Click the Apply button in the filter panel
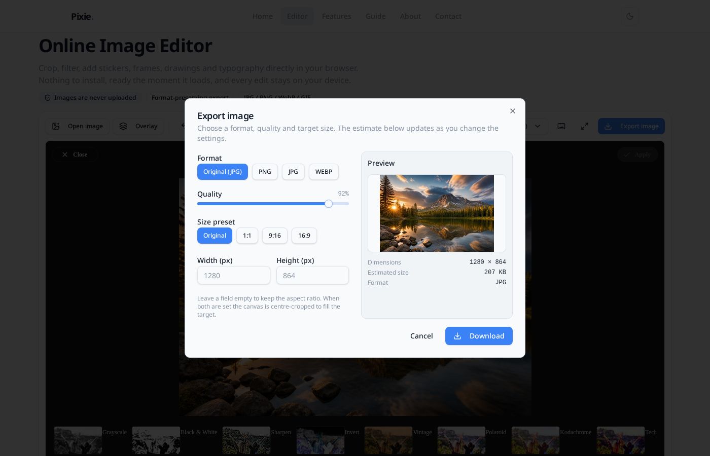Viewport: 710px width, 456px height. (x=637, y=155)
